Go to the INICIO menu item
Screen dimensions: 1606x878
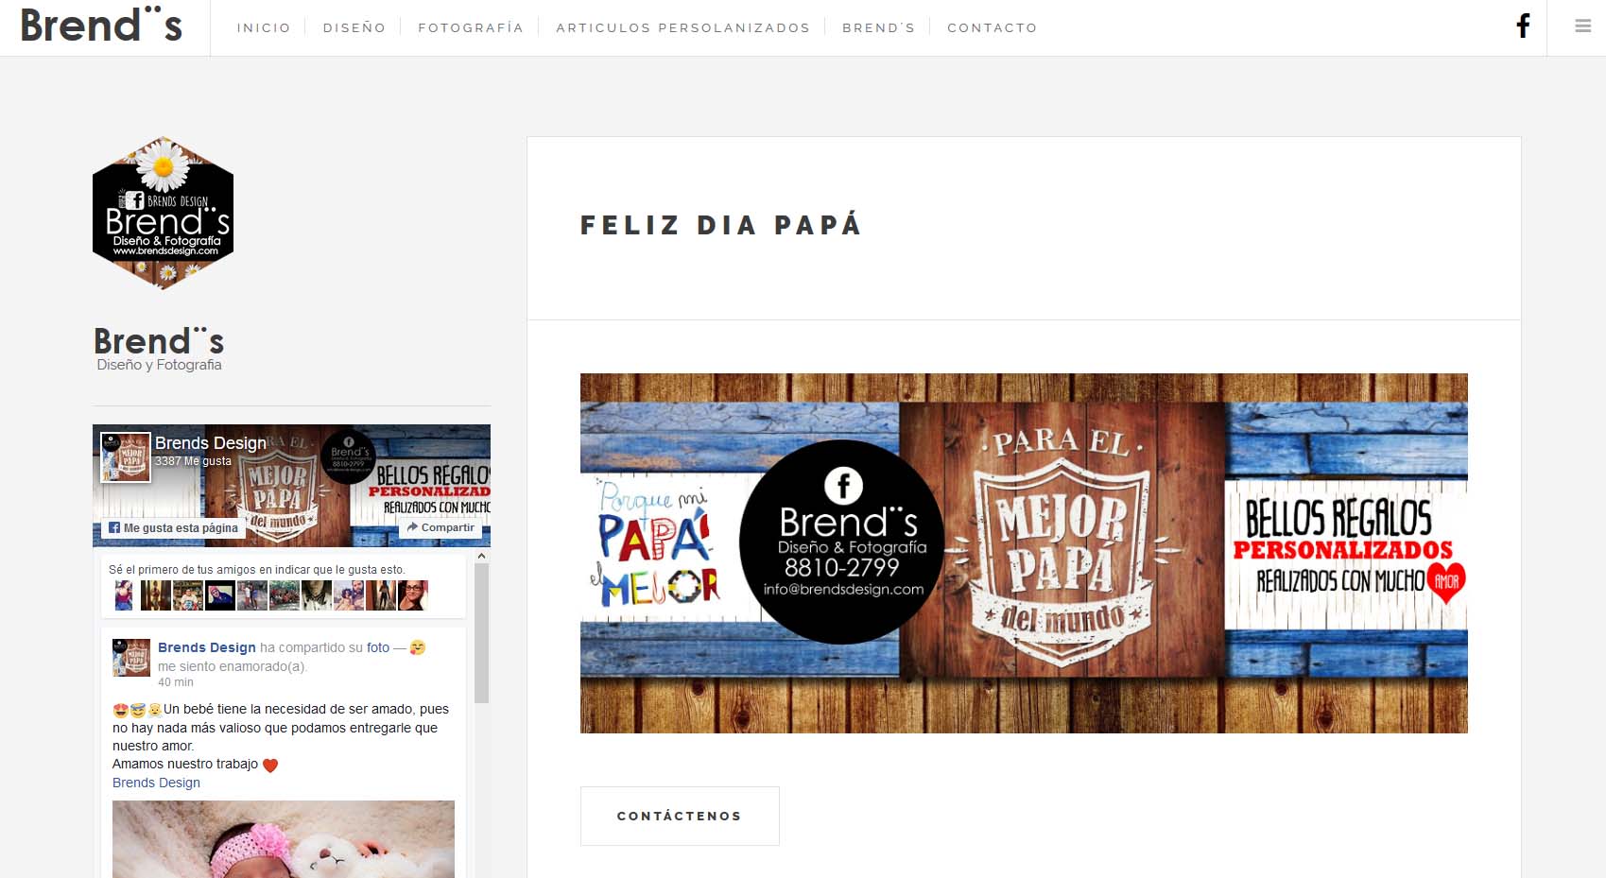tap(264, 28)
